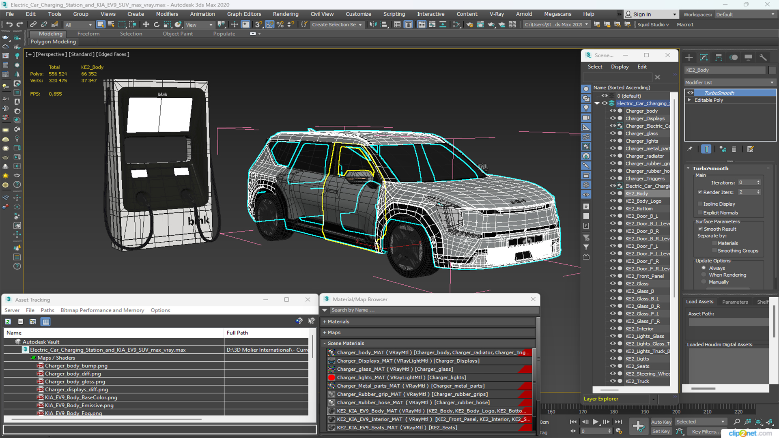Open the Key filter Selected dropdown
This screenshot has width=779, height=438.
click(700, 422)
